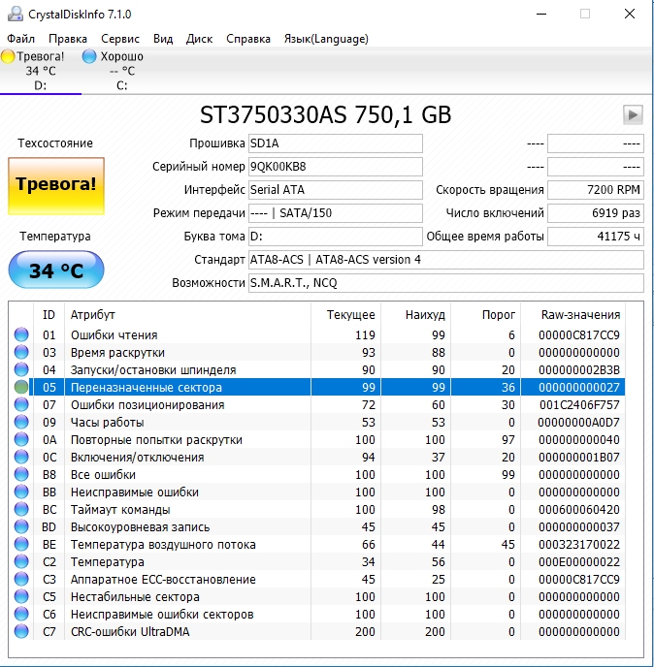Select the CRC-ошибки UltraDMA attribute text
Viewport: 654px width, 667px height.
130,632
